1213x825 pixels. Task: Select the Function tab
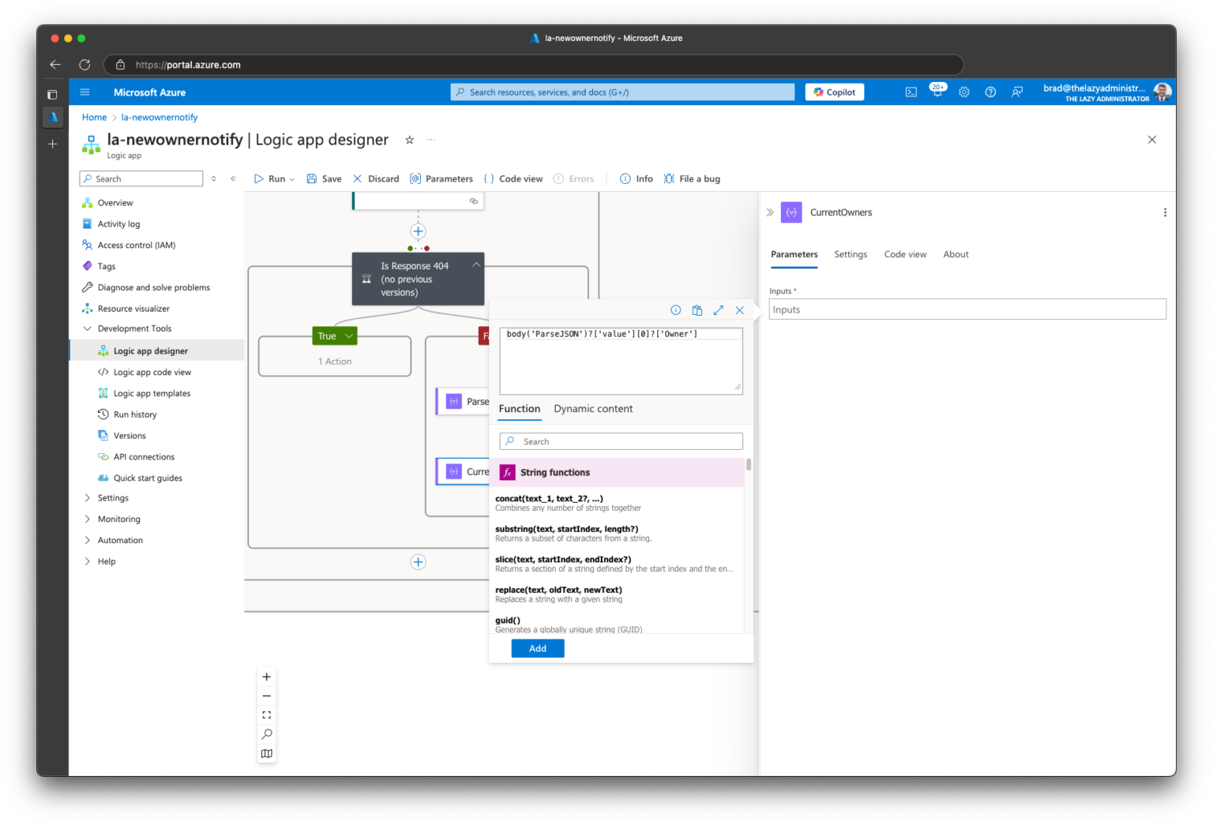(520, 409)
